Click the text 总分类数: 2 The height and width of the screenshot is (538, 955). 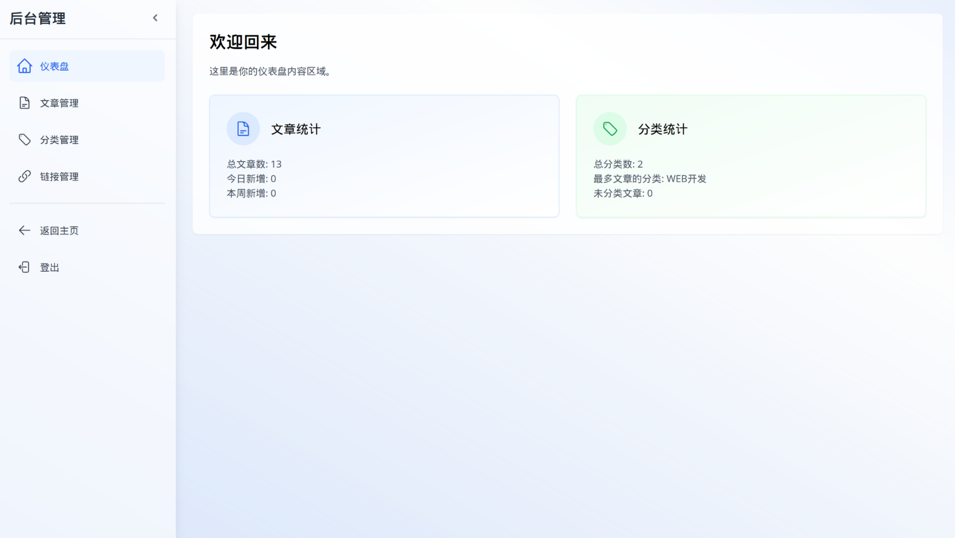618,164
